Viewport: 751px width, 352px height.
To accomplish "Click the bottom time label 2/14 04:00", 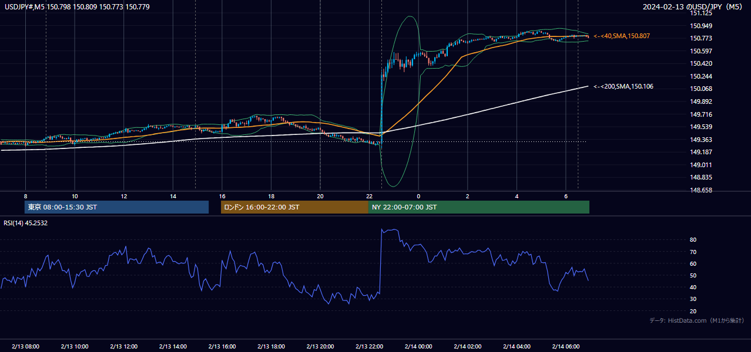I will coord(517,347).
